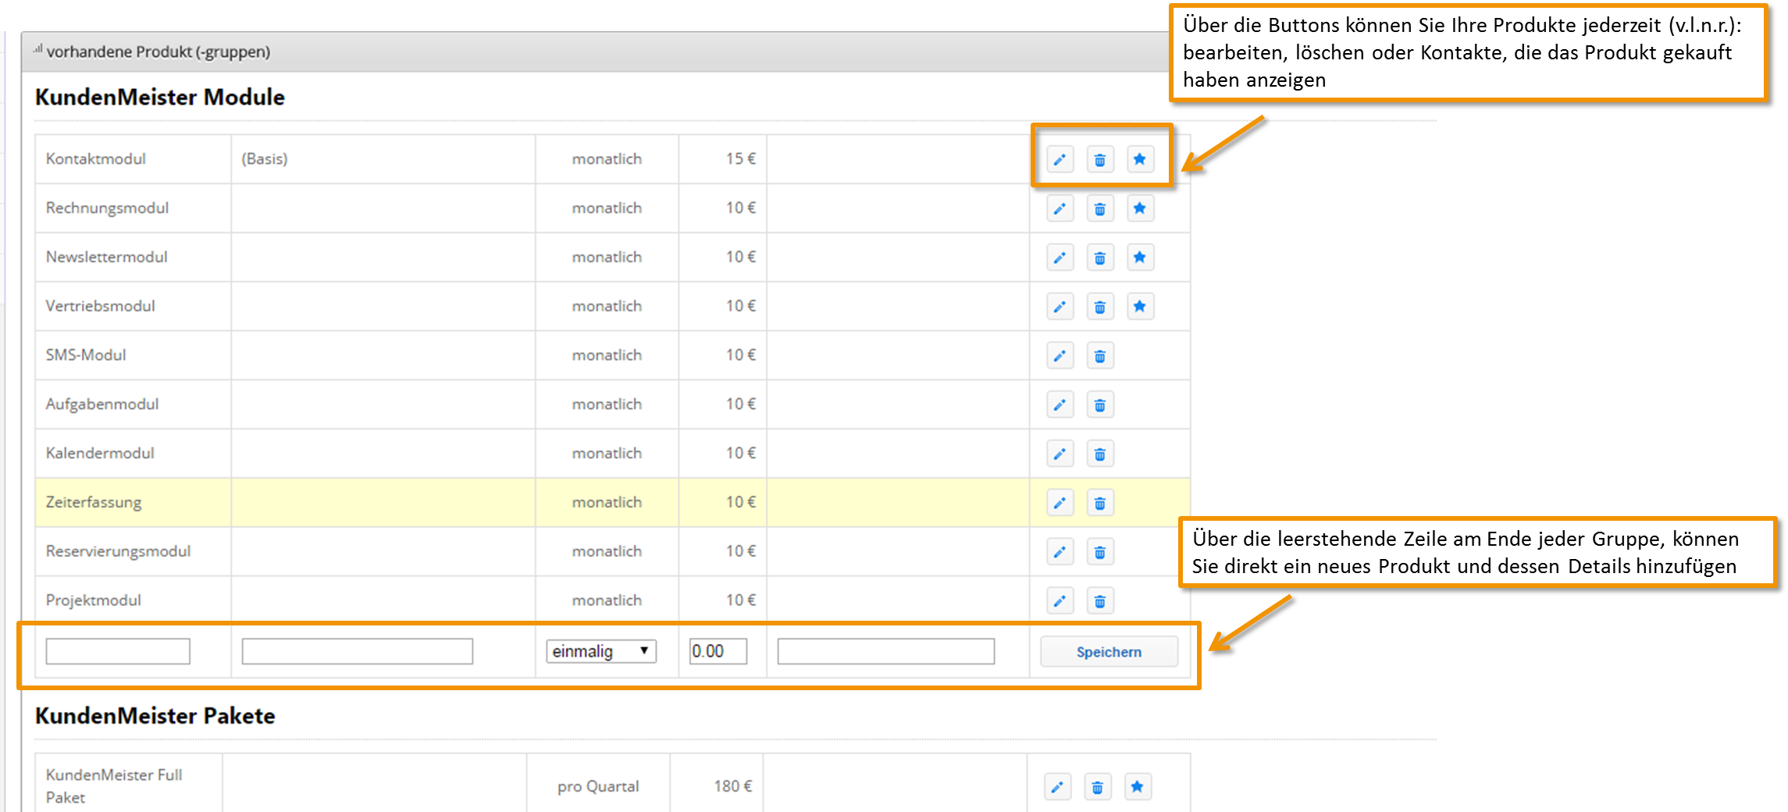Image resolution: width=1788 pixels, height=812 pixels.
Task: Edit the Kalendermodul row
Action: click(1060, 454)
